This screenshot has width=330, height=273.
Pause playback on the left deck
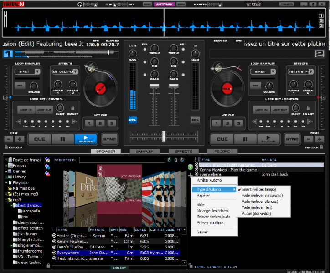click(x=62, y=139)
